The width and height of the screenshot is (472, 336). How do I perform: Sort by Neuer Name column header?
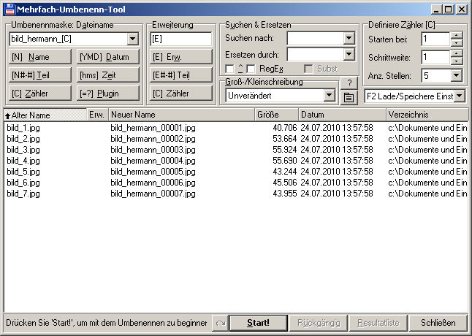pos(181,115)
